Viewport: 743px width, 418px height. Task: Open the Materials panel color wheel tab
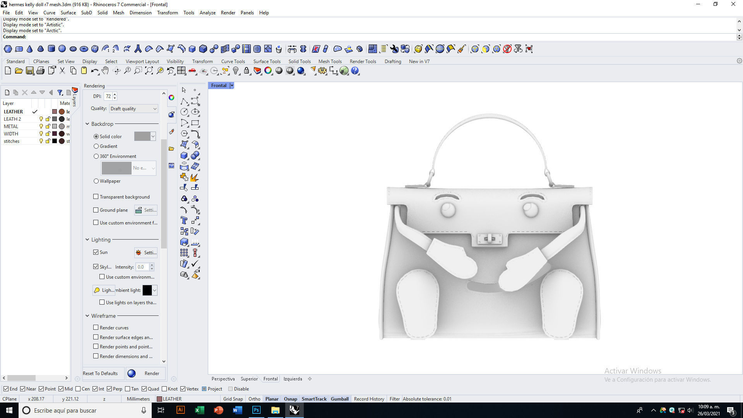[x=171, y=98]
